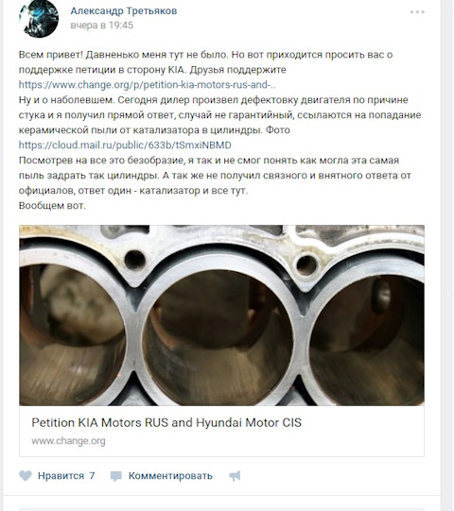Open the post options three-dot menu
The image size is (454, 511).
[417, 12]
